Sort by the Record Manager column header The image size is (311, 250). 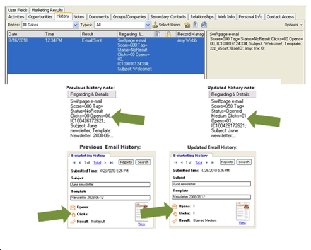(x=190, y=34)
